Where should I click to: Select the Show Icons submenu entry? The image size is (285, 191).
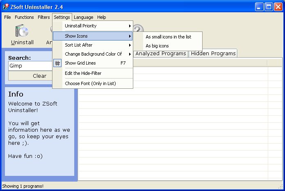click(93, 36)
